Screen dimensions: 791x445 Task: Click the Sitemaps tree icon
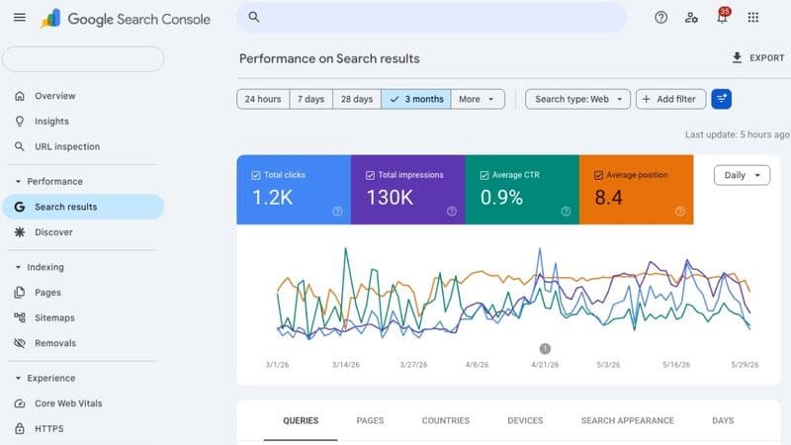(x=20, y=317)
